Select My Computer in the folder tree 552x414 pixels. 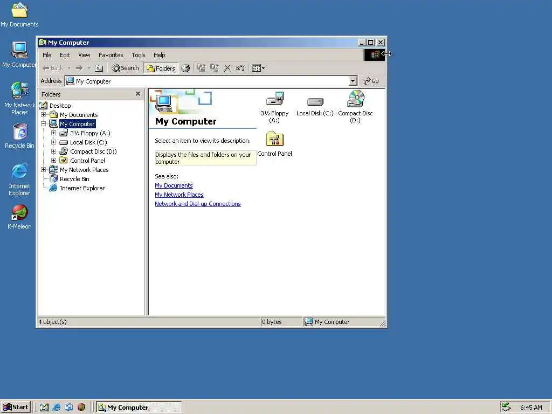click(x=77, y=124)
